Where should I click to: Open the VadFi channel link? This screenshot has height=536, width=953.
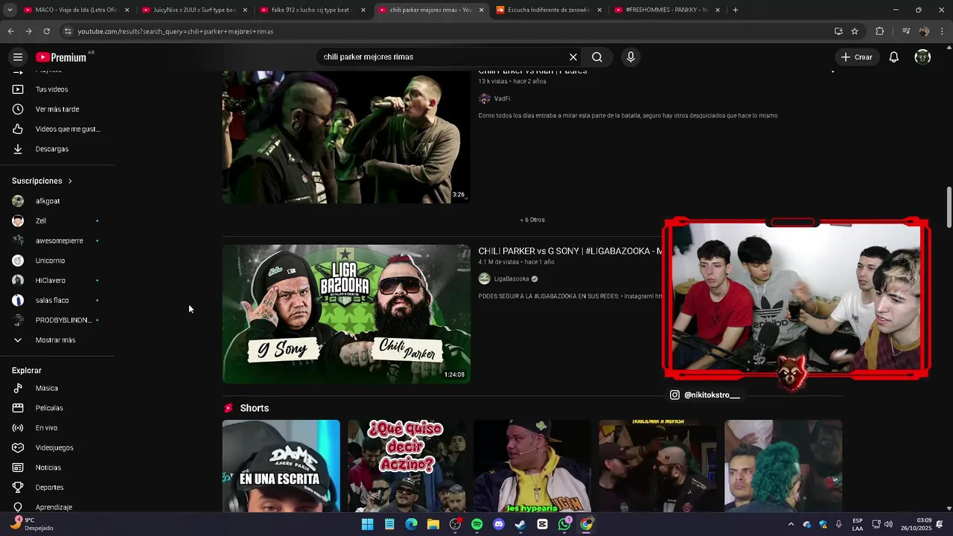click(502, 98)
